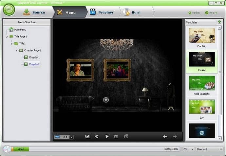Select Chapter Page1 node

32,50
